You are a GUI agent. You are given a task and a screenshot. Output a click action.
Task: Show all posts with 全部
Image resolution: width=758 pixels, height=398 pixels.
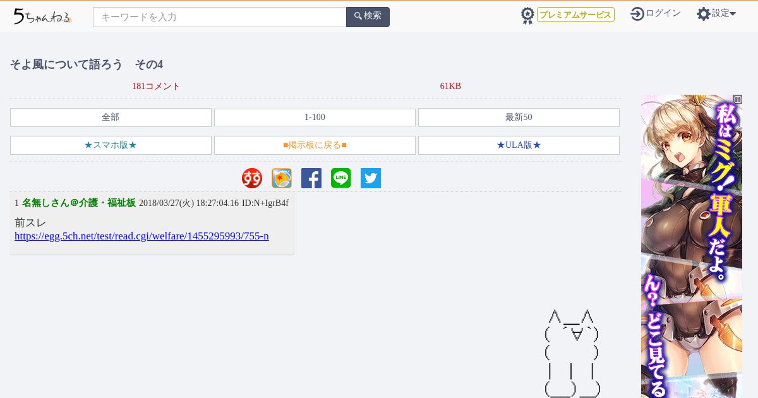click(x=111, y=118)
